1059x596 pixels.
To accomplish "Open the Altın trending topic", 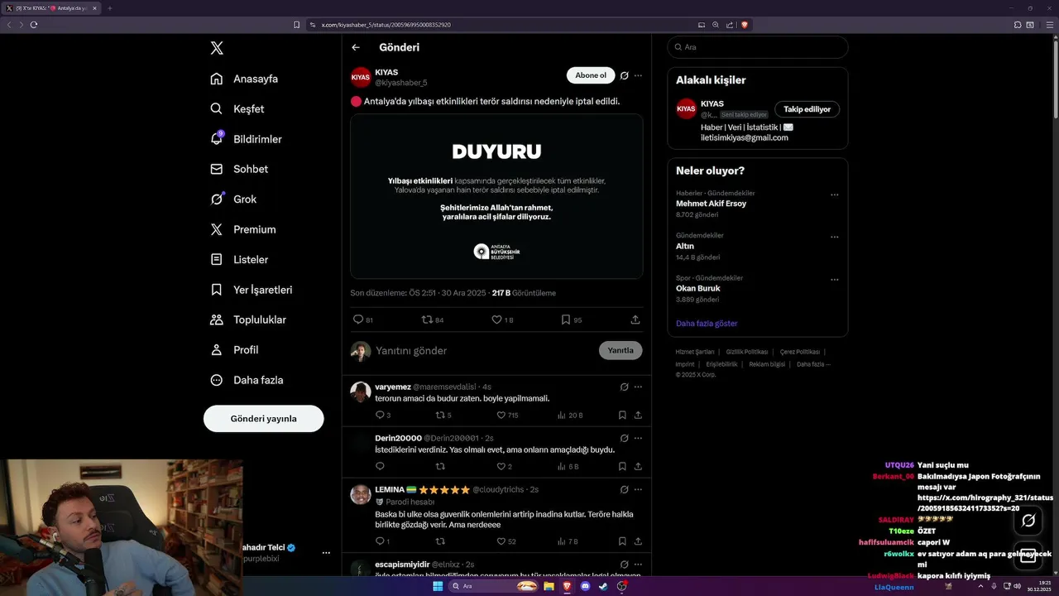I will click(686, 246).
